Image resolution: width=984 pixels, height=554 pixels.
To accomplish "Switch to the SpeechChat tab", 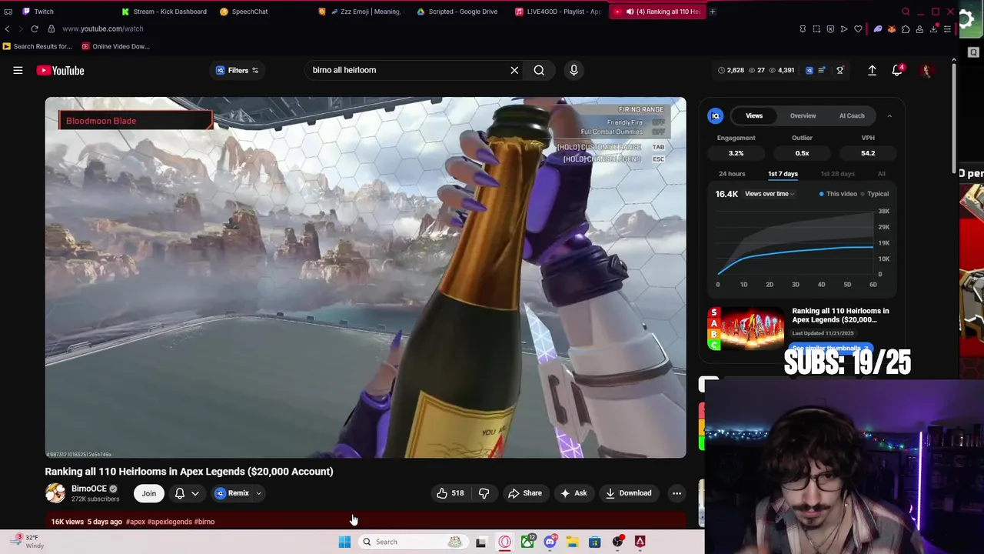I will [x=244, y=12].
